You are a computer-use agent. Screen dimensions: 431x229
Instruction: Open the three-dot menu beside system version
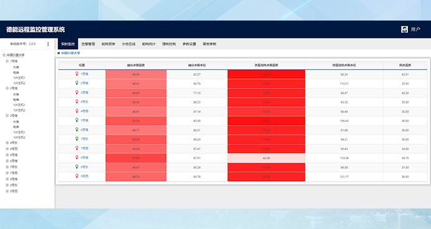click(48, 44)
